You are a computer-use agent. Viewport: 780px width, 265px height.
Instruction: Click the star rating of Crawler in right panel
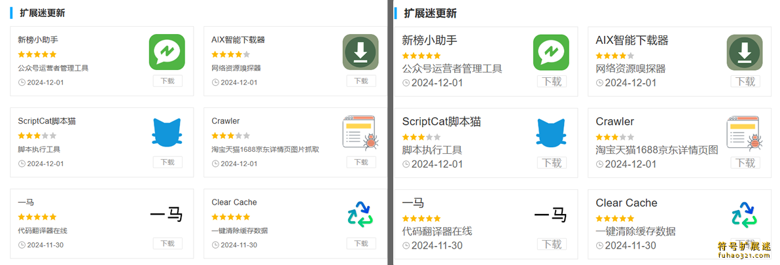[x=614, y=137]
